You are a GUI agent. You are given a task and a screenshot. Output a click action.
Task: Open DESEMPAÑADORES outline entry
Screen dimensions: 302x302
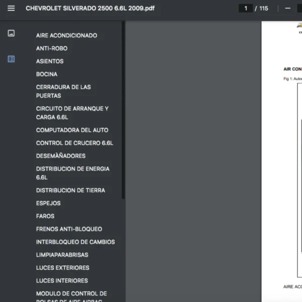coord(60,156)
